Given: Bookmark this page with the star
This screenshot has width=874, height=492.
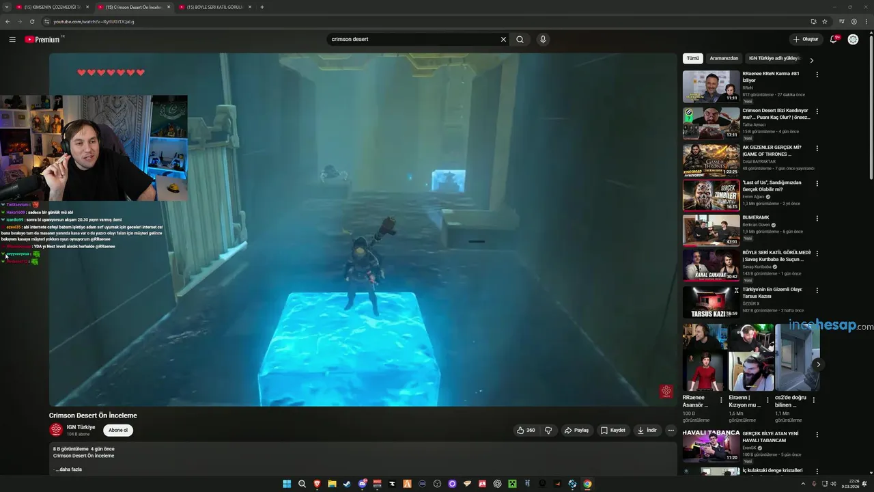Looking at the screenshot, I should pyautogui.click(x=825, y=21).
